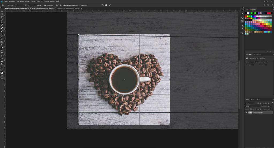The width and height of the screenshot is (274, 148).
Task: Switch to the Korrekturen tab
Action: 257,55
